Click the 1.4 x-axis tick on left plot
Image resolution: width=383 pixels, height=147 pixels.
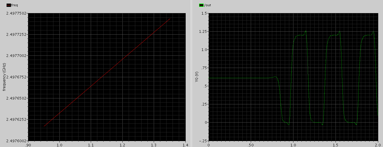[x=185, y=145]
